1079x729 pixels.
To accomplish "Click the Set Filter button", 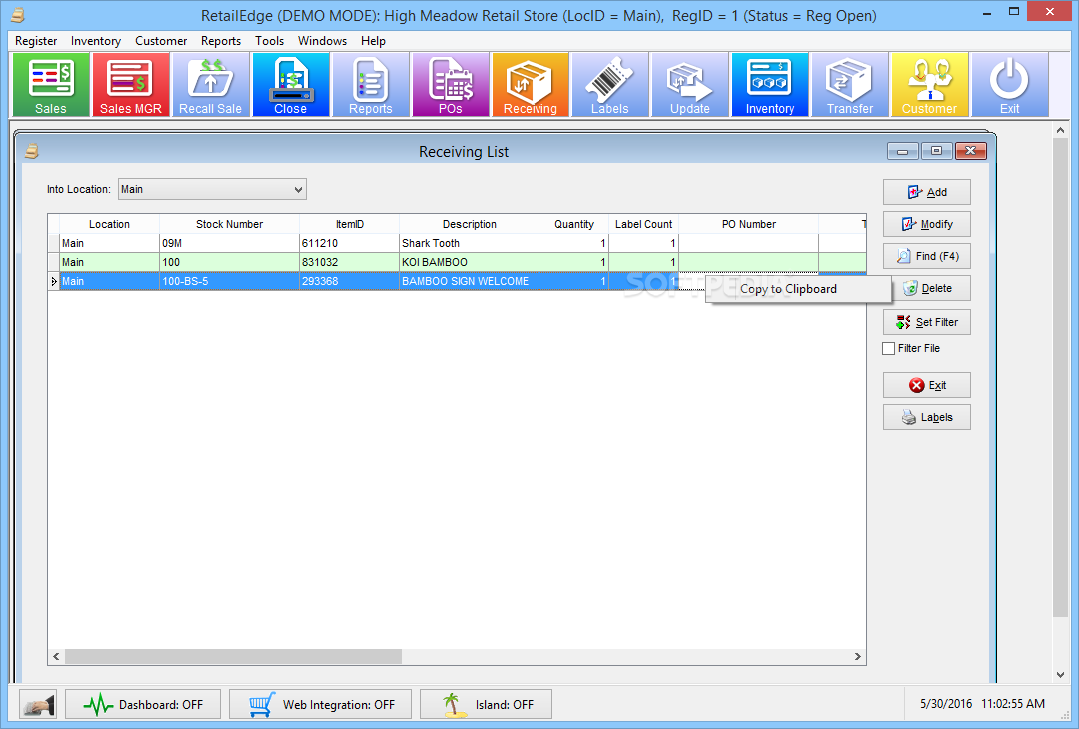I will point(927,322).
